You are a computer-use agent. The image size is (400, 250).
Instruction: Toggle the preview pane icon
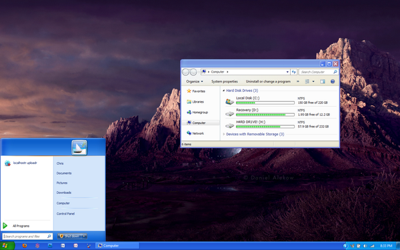click(323, 81)
